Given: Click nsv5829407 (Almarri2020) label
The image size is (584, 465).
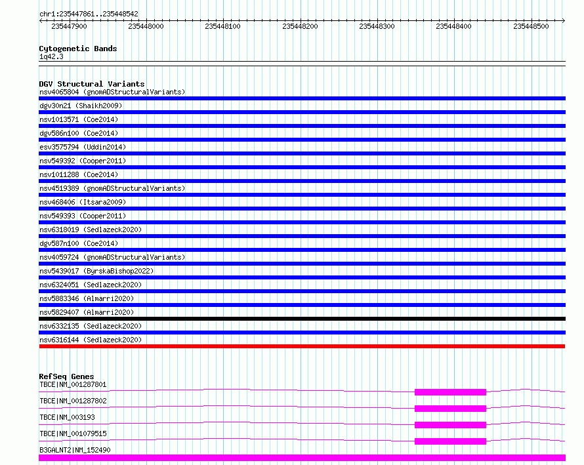Looking at the screenshot, I should tap(87, 312).
